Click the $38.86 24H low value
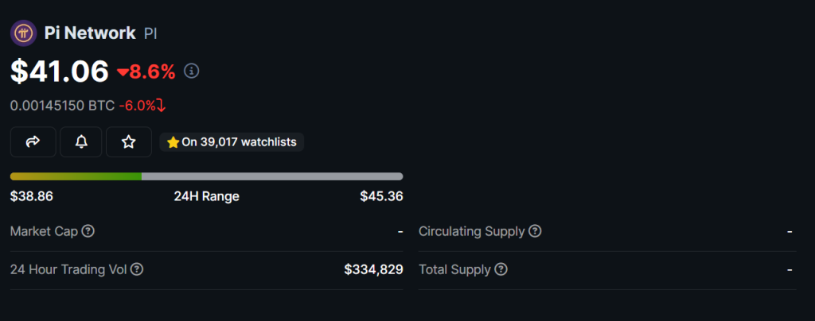815x321 pixels. click(x=32, y=196)
